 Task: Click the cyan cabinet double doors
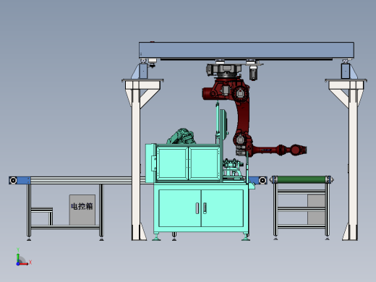tap(201, 208)
